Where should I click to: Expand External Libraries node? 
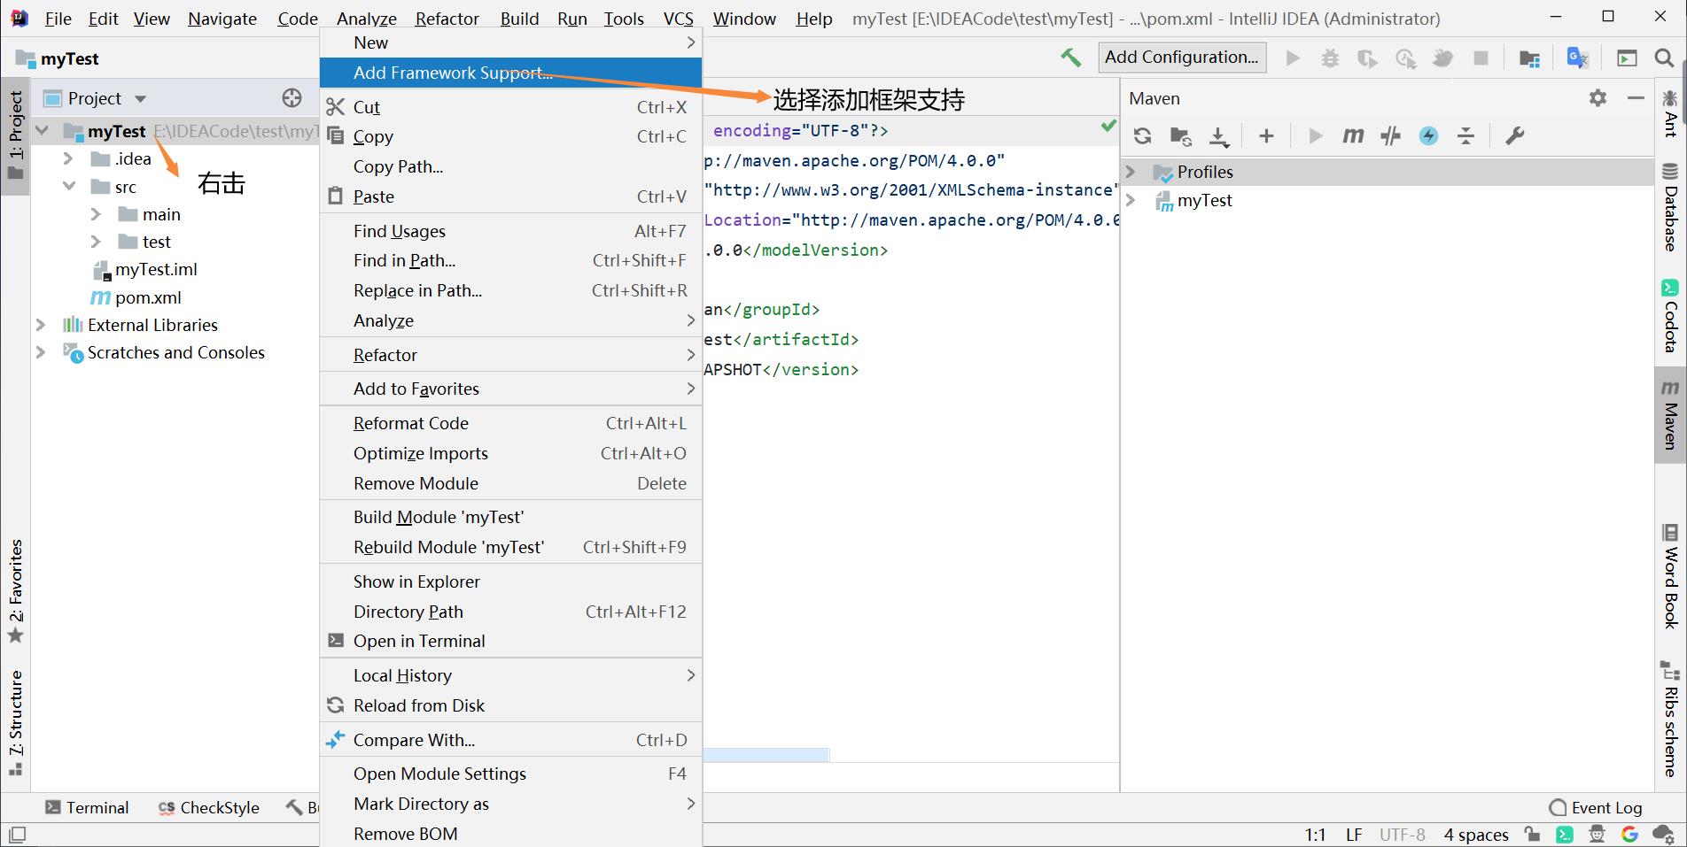[x=41, y=325]
